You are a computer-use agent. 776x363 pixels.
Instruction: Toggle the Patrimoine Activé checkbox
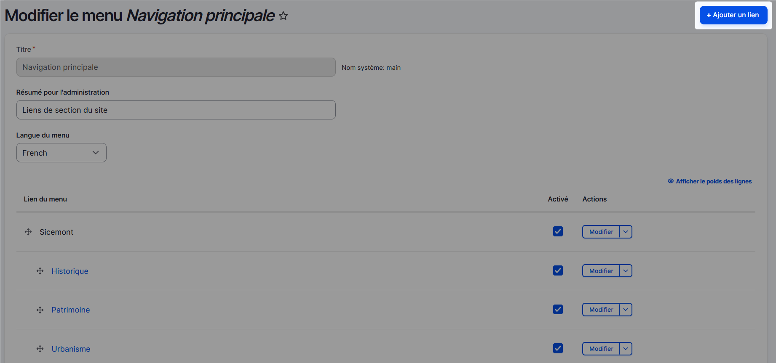pyautogui.click(x=558, y=310)
